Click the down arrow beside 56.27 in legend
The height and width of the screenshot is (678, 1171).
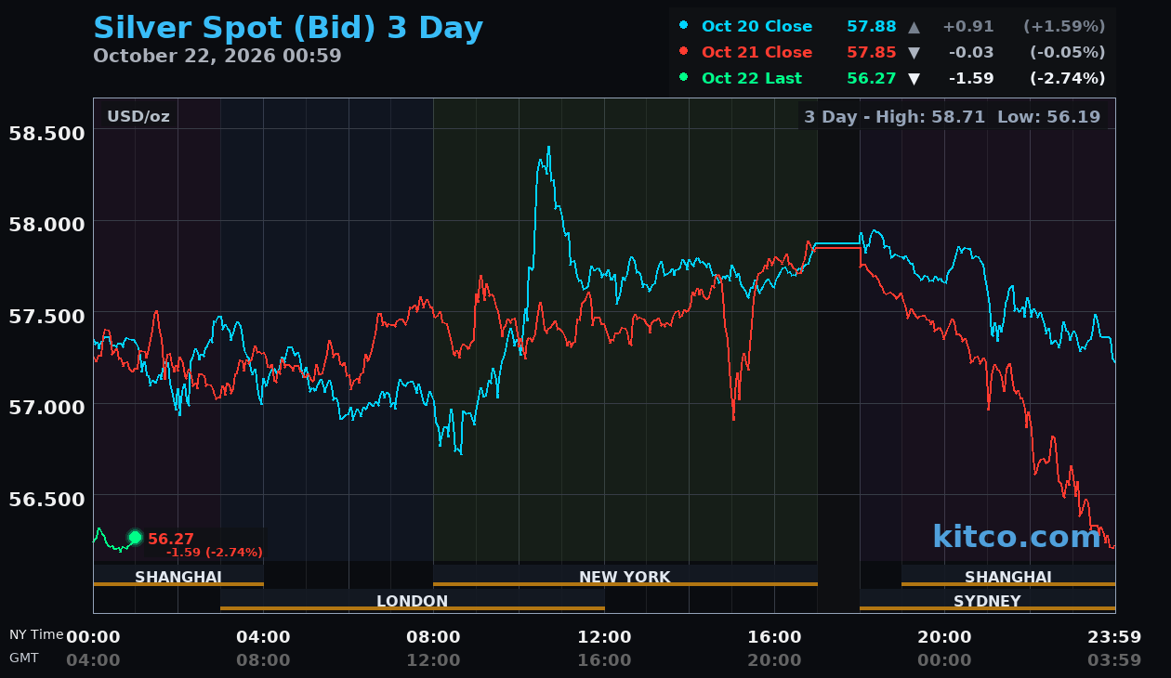pos(914,79)
